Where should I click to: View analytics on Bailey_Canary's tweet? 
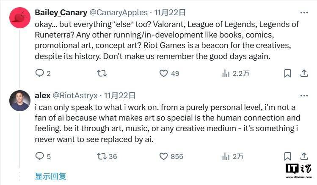pos(226,73)
